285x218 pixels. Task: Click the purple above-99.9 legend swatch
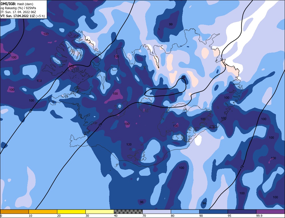[x=270, y=211]
